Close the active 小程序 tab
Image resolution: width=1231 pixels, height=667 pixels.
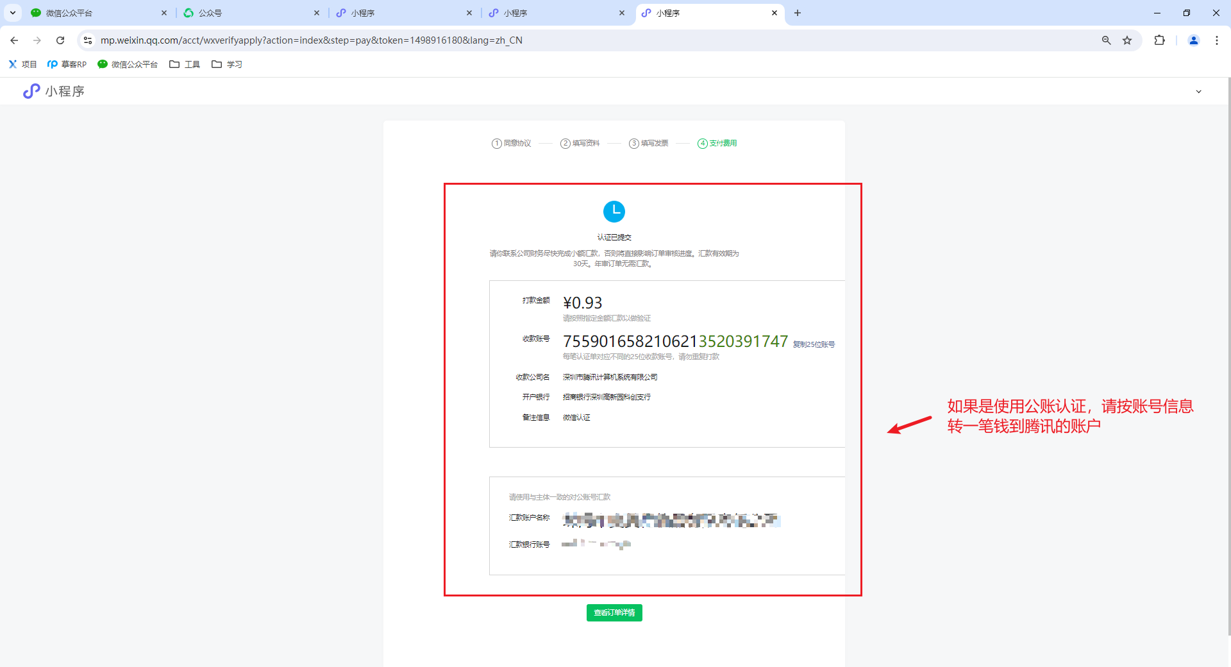[775, 13]
